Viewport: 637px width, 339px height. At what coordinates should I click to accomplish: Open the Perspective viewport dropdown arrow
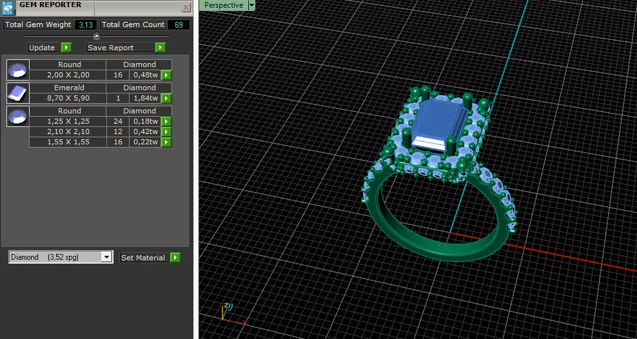251,5
